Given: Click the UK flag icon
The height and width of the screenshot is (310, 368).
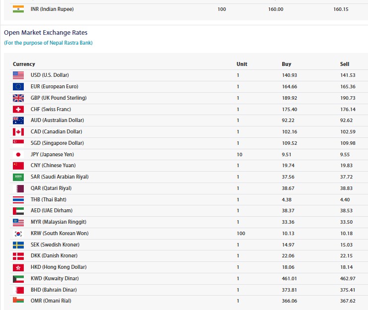Looking at the screenshot, I should [18, 98].
